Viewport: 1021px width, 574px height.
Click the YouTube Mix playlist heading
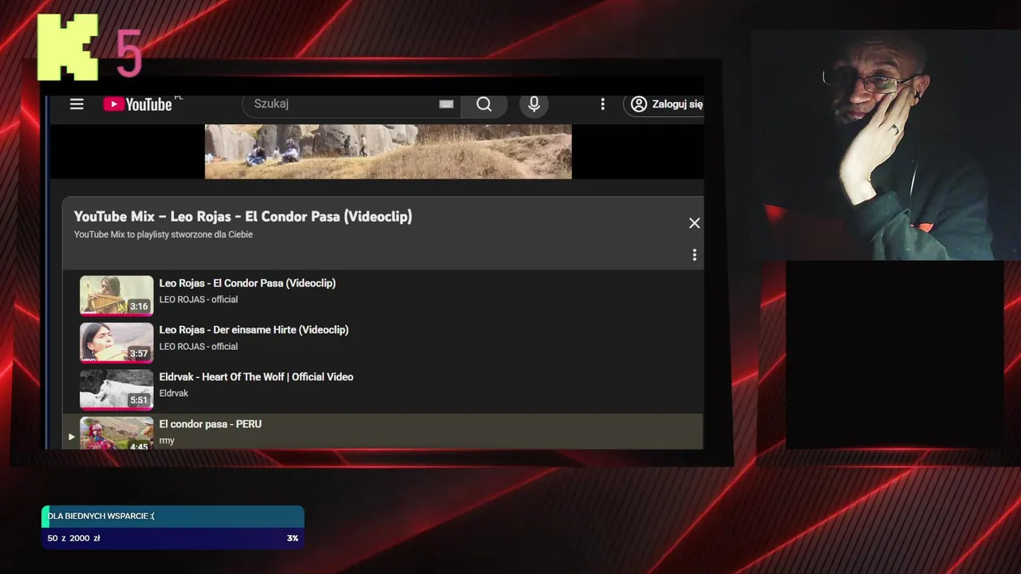pyautogui.click(x=243, y=217)
